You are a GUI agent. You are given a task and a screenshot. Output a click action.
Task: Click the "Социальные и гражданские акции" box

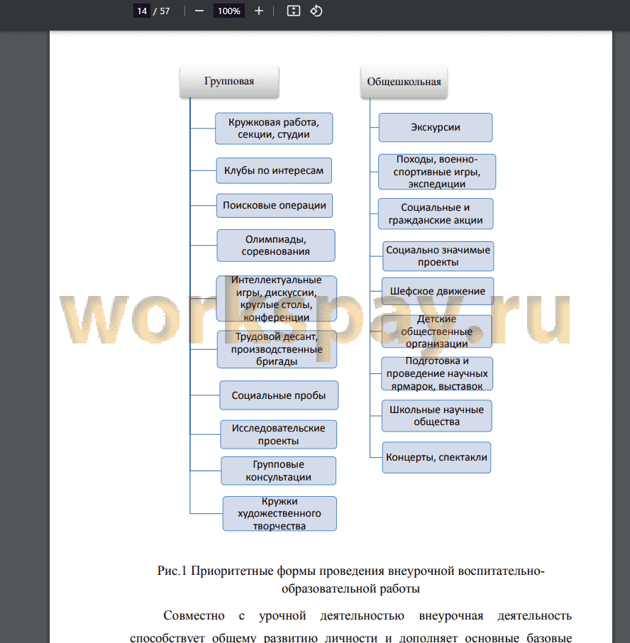436,214
